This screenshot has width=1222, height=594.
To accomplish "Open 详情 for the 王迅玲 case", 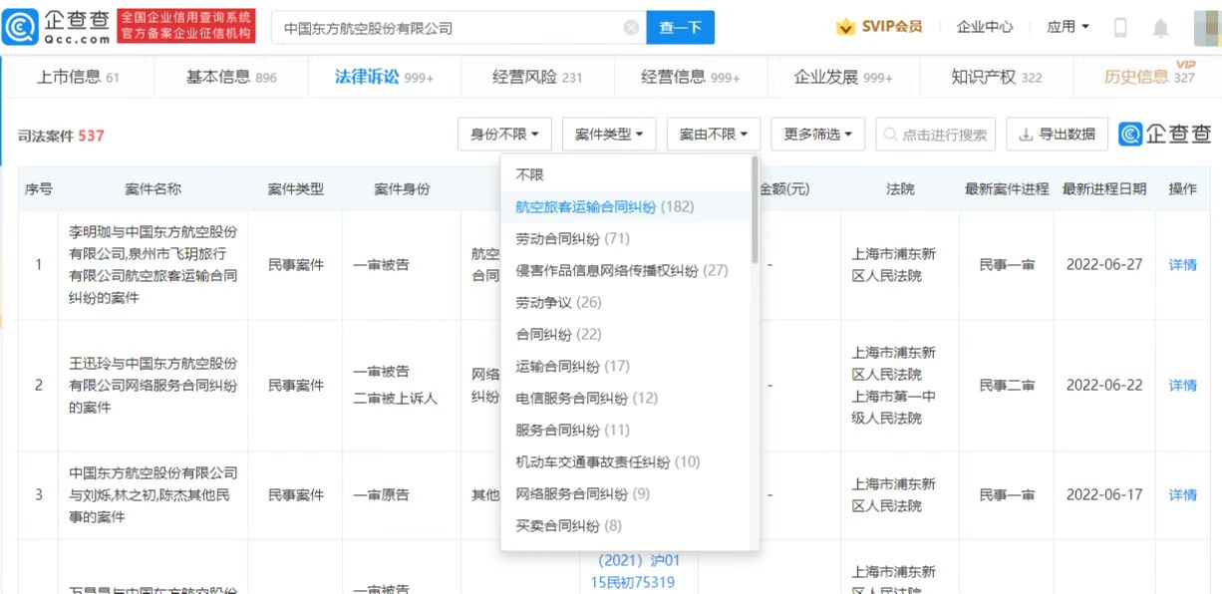I will click(x=1182, y=386).
